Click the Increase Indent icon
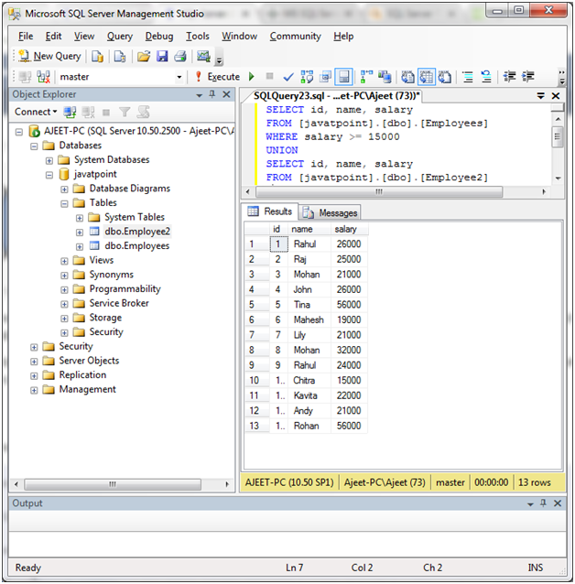This screenshot has height=584, width=575. 527,77
